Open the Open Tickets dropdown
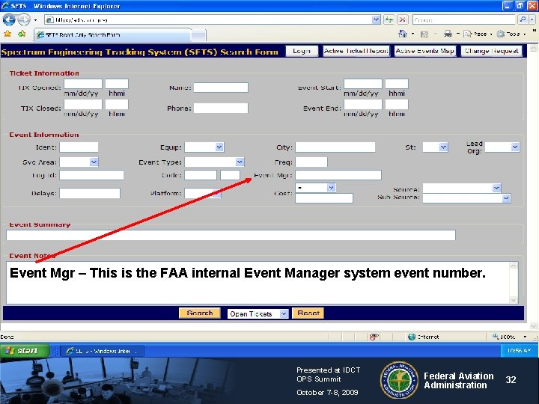This screenshot has width=539, height=404. click(284, 313)
